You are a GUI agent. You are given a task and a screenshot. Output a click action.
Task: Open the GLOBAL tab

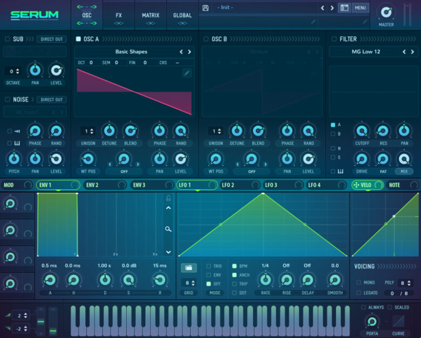tap(182, 16)
